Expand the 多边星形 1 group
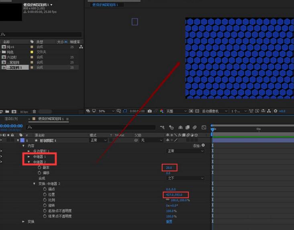This screenshot has height=230, width=294. click(29, 151)
